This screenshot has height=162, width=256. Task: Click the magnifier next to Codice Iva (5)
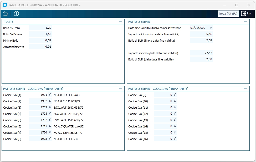[50, 120]
